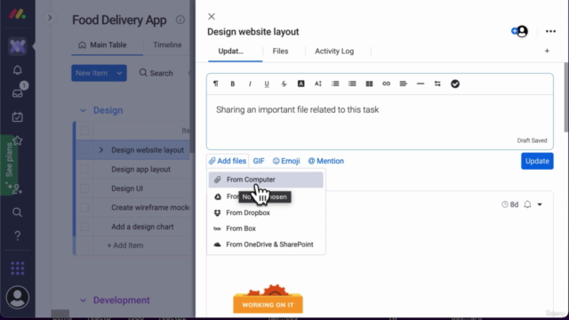569x320 pixels.
Task: Expand the collapsed navigation pane
Action: pos(50,18)
